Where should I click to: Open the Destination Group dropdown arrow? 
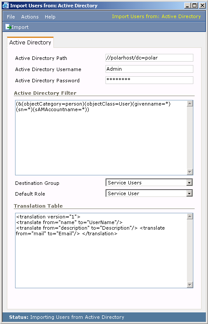click(x=189, y=183)
